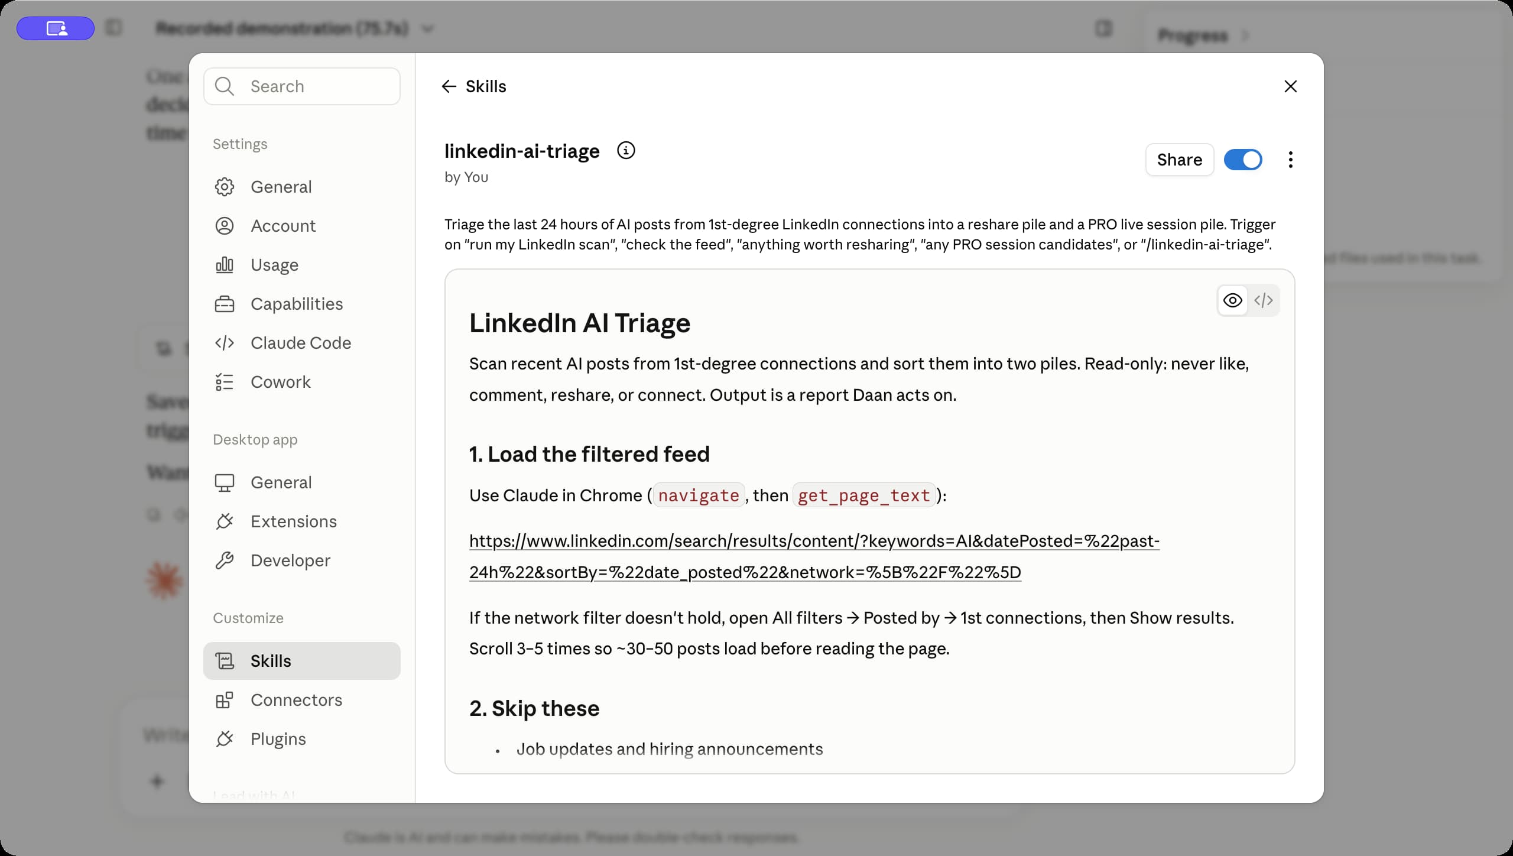Click the navigate code snippet

[x=699, y=495]
